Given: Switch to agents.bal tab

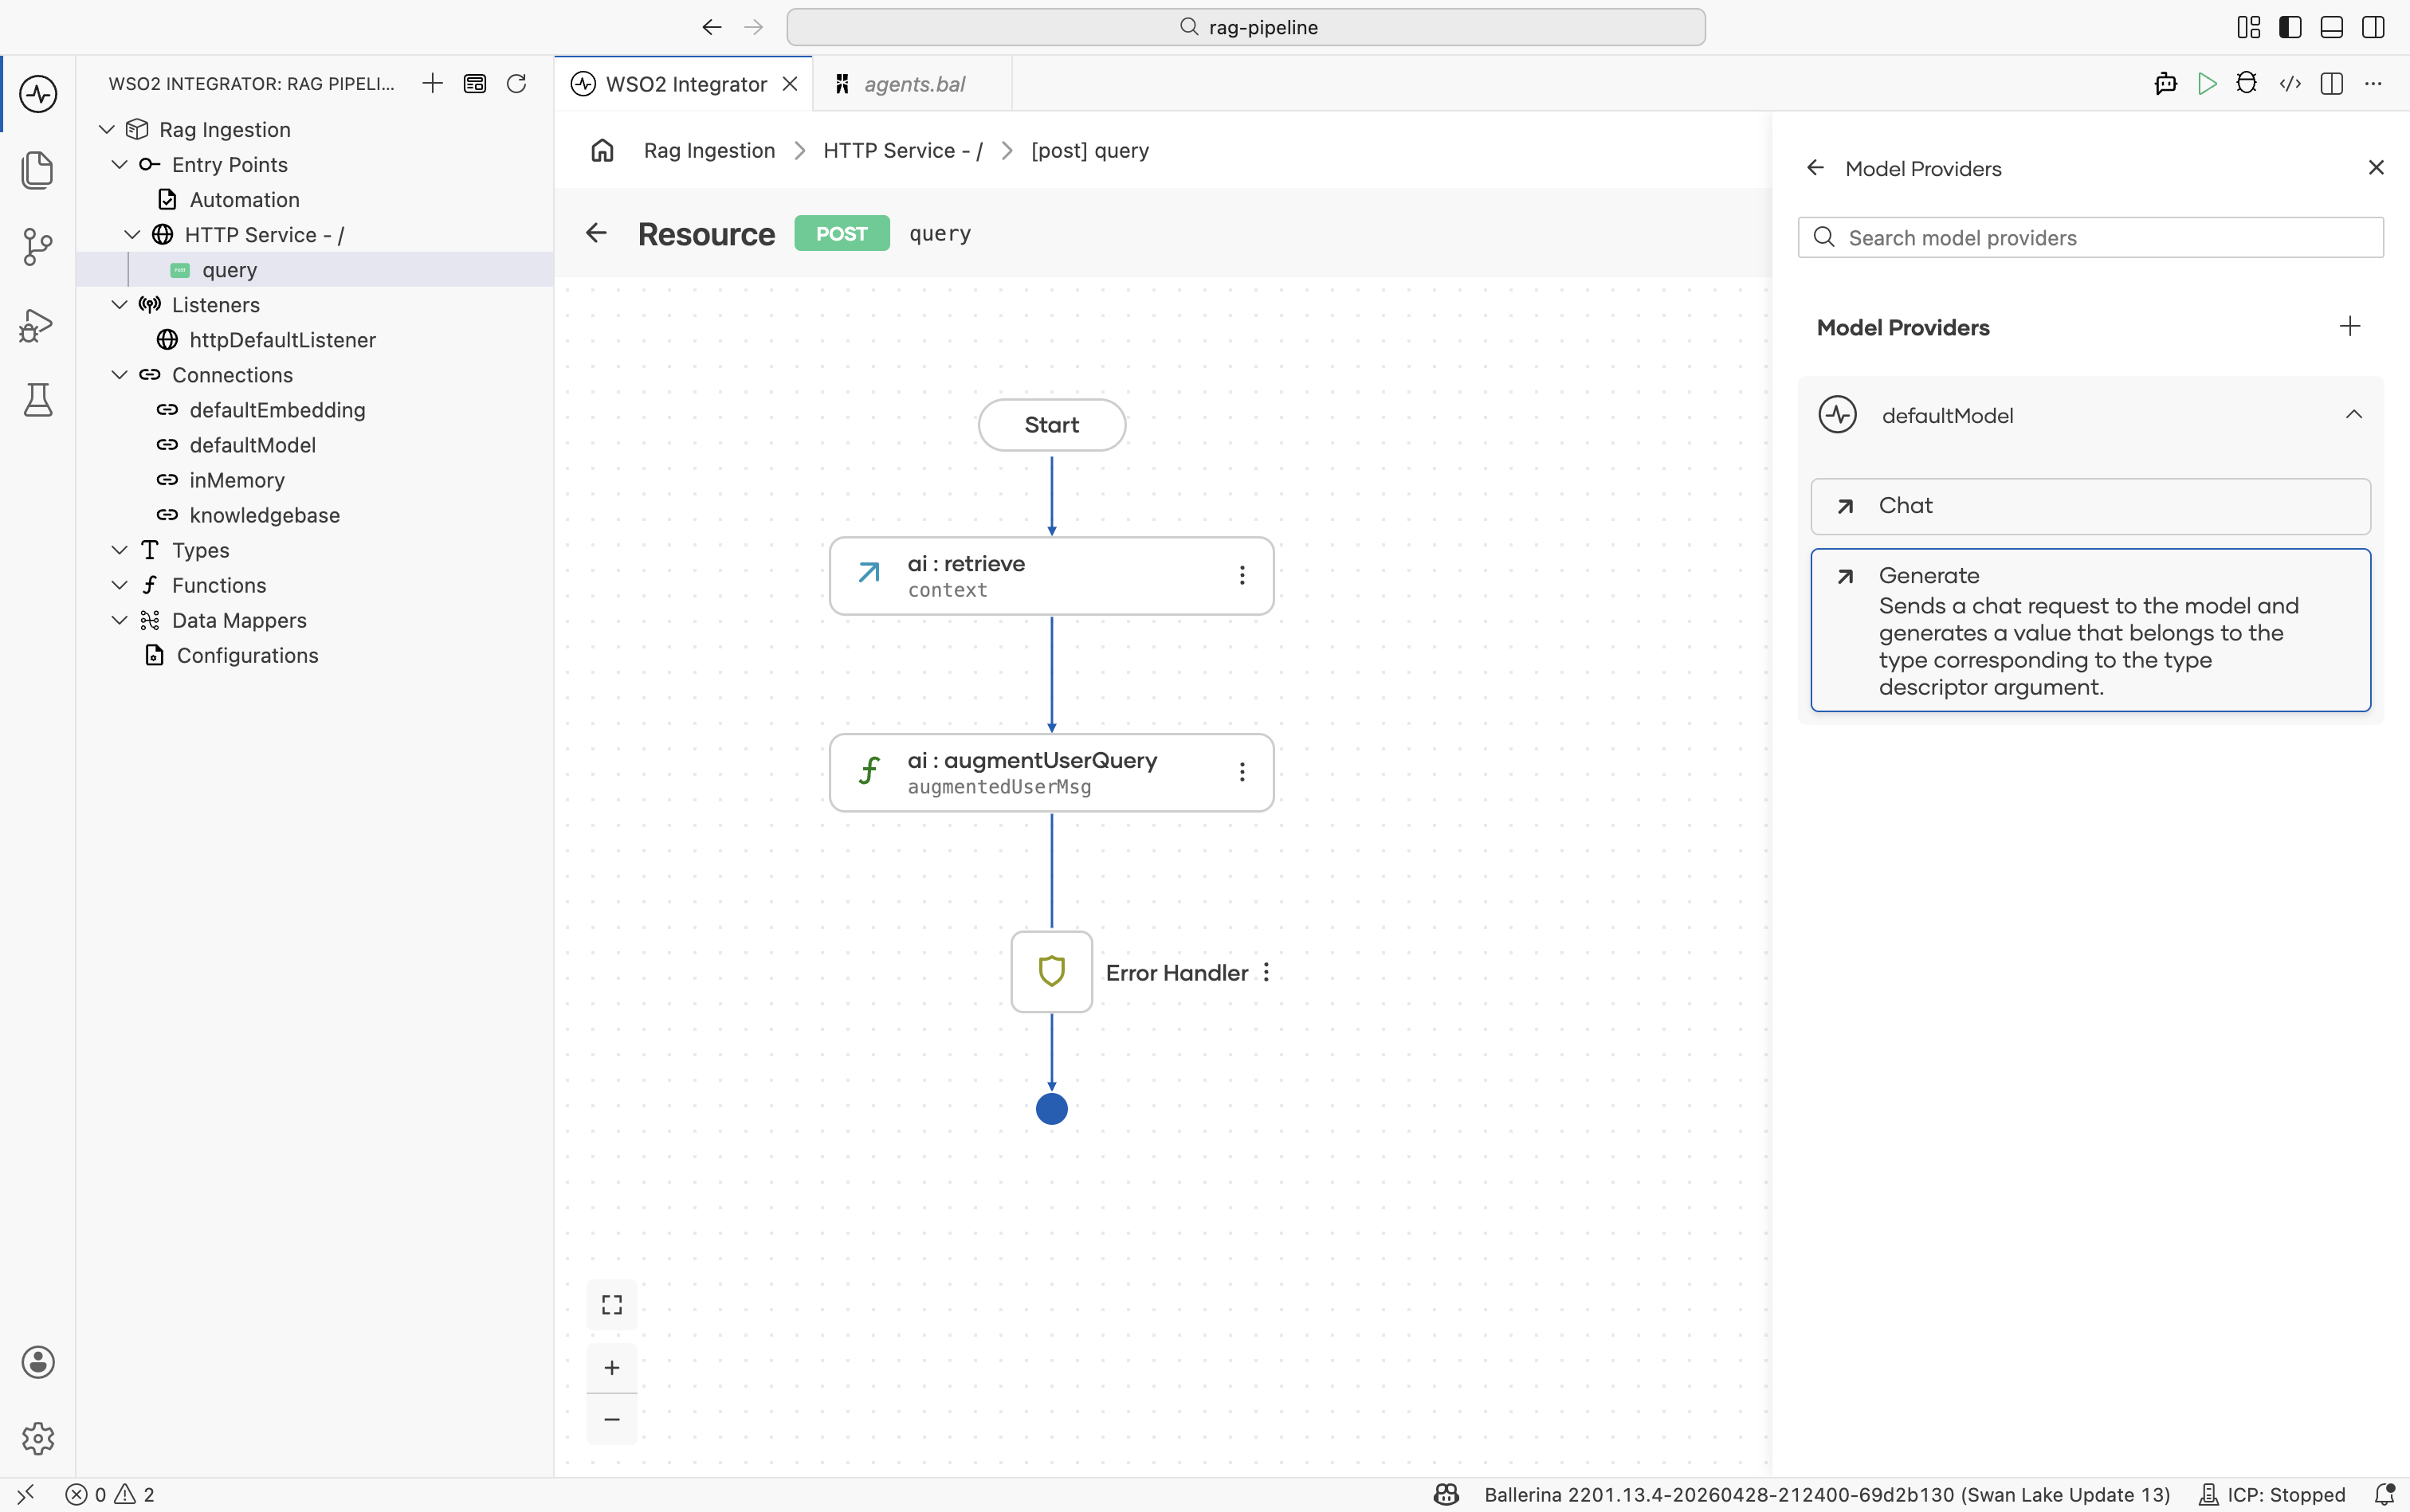Looking at the screenshot, I should [x=913, y=84].
